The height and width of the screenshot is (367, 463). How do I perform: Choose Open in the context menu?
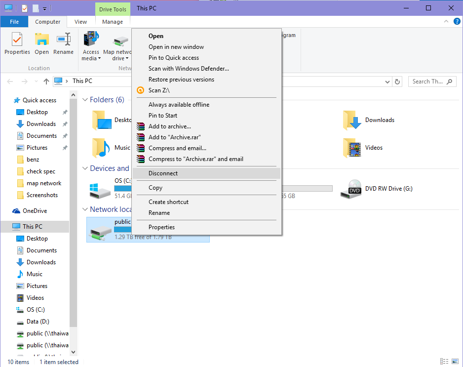tap(206, 36)
